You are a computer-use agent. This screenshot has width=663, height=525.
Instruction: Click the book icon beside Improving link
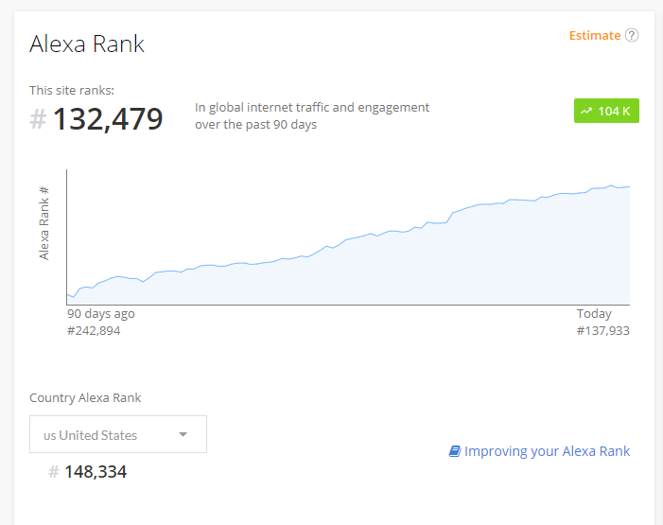point(454,452)
